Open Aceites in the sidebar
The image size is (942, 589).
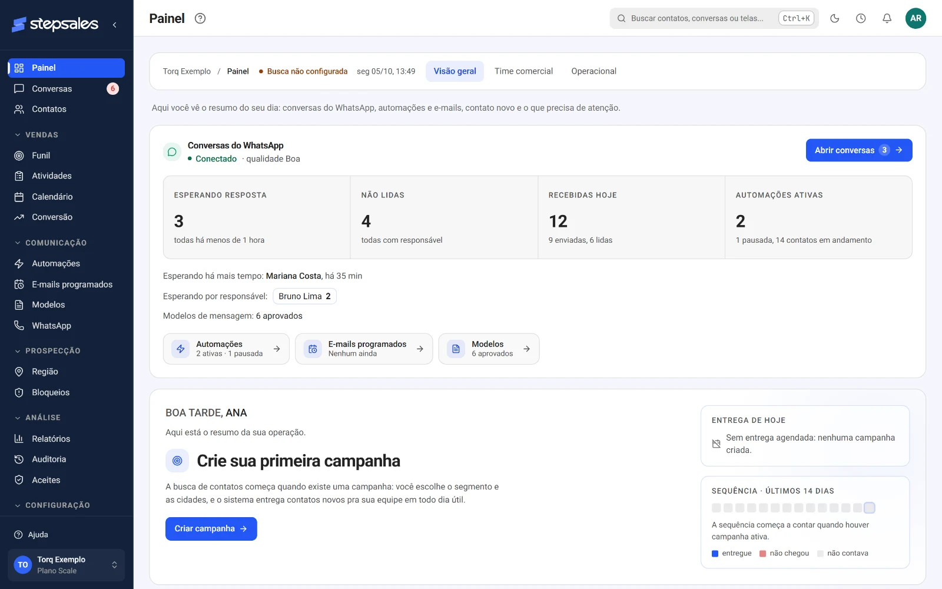pos(67,480)
